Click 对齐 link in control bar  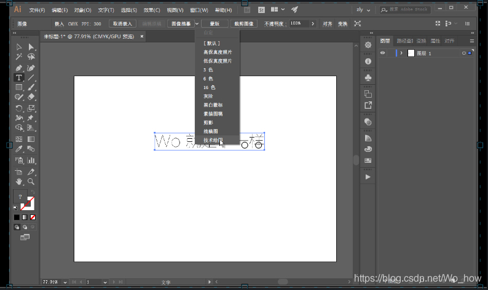(327, 23)
